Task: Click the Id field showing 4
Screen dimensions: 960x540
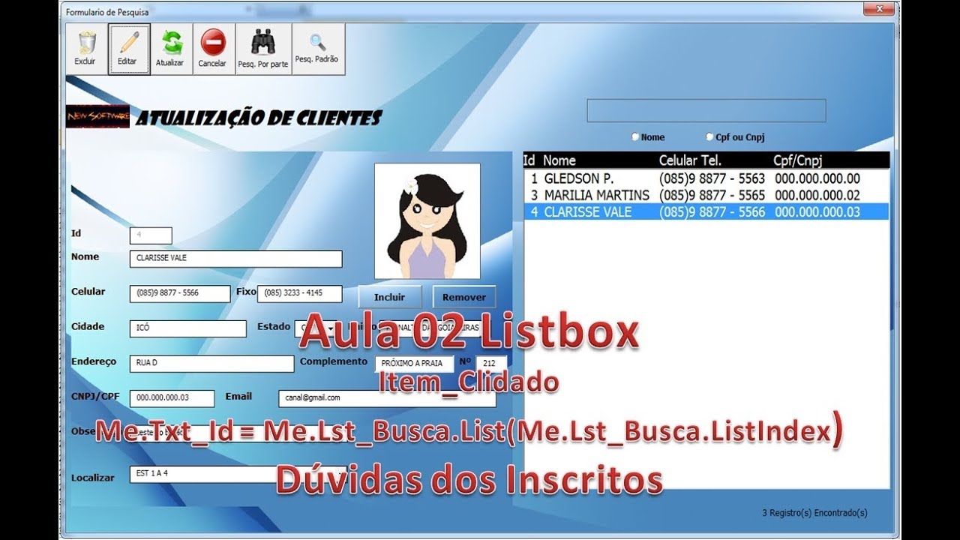Action: point(151,235)
